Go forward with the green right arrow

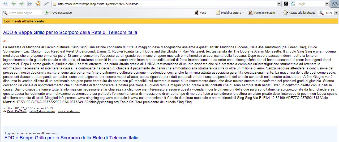pyautogui.click(x=22, y=4)
